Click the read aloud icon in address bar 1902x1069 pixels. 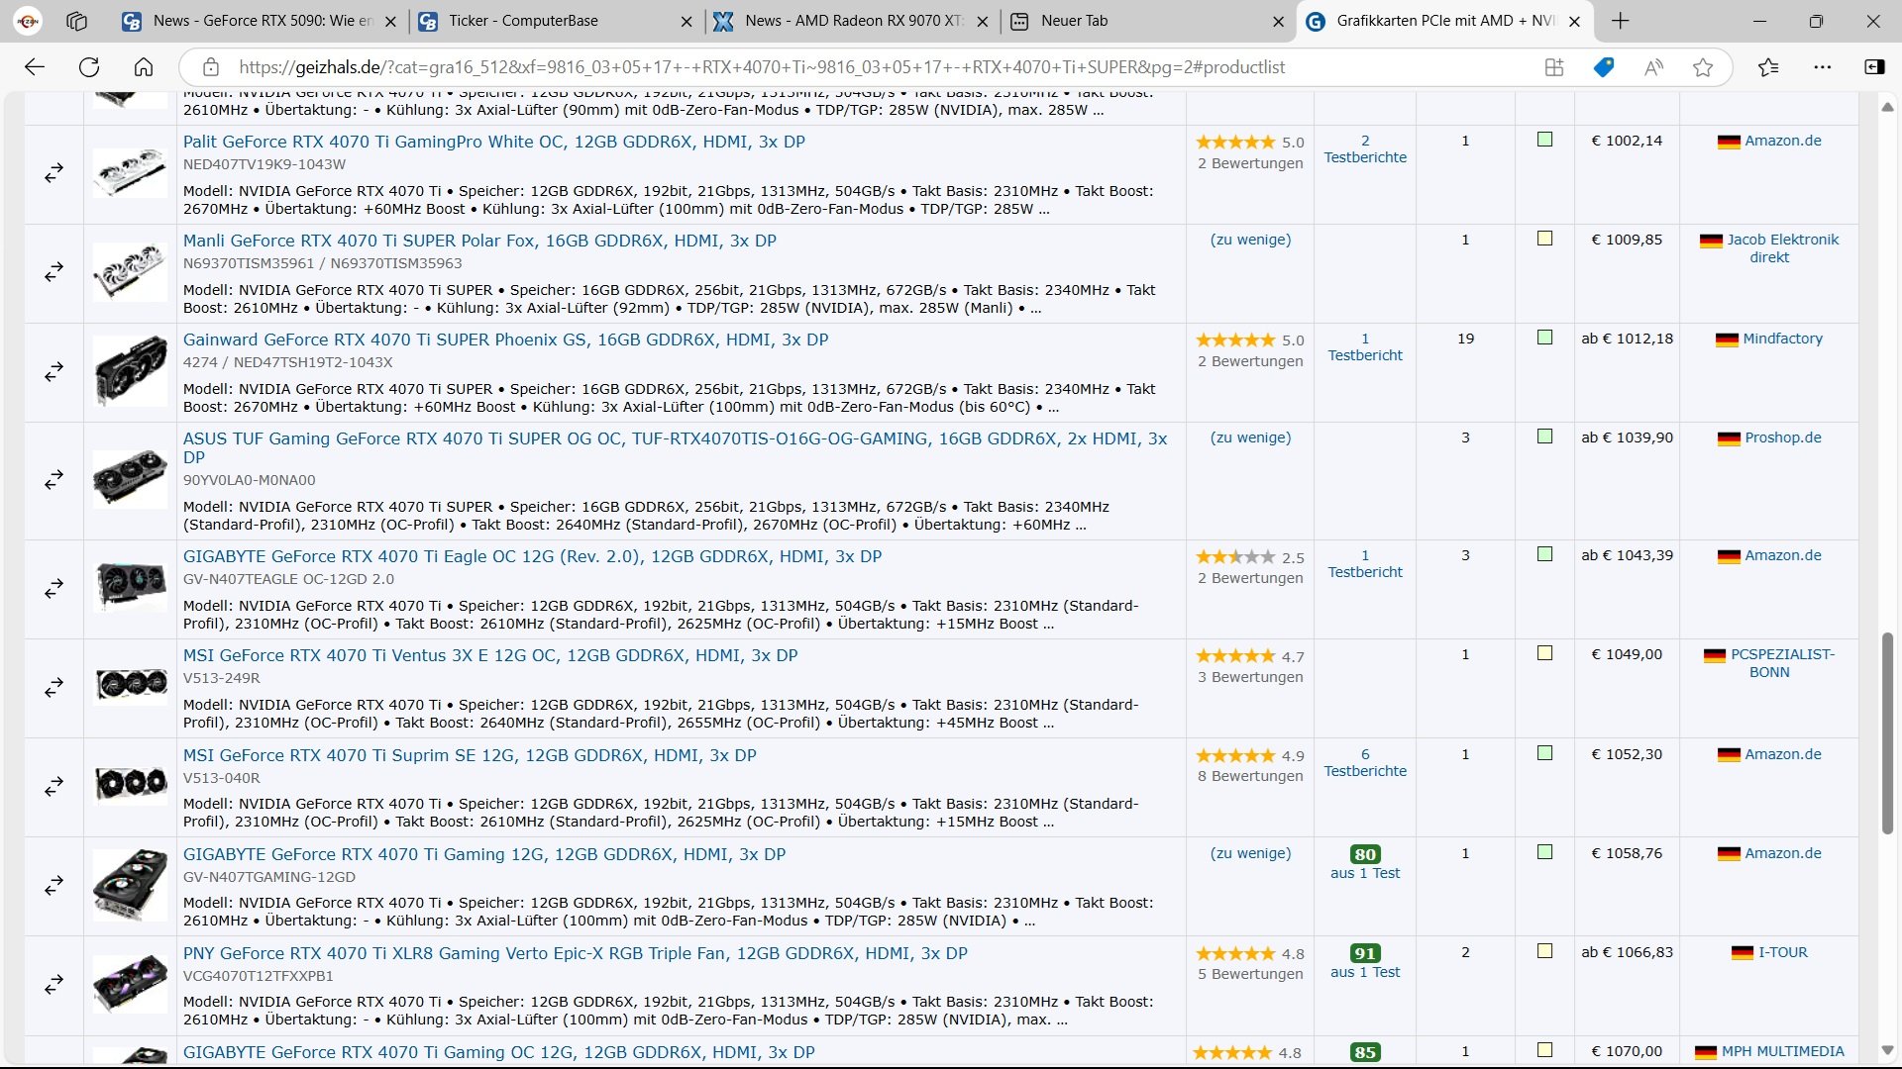[1653, 67]
